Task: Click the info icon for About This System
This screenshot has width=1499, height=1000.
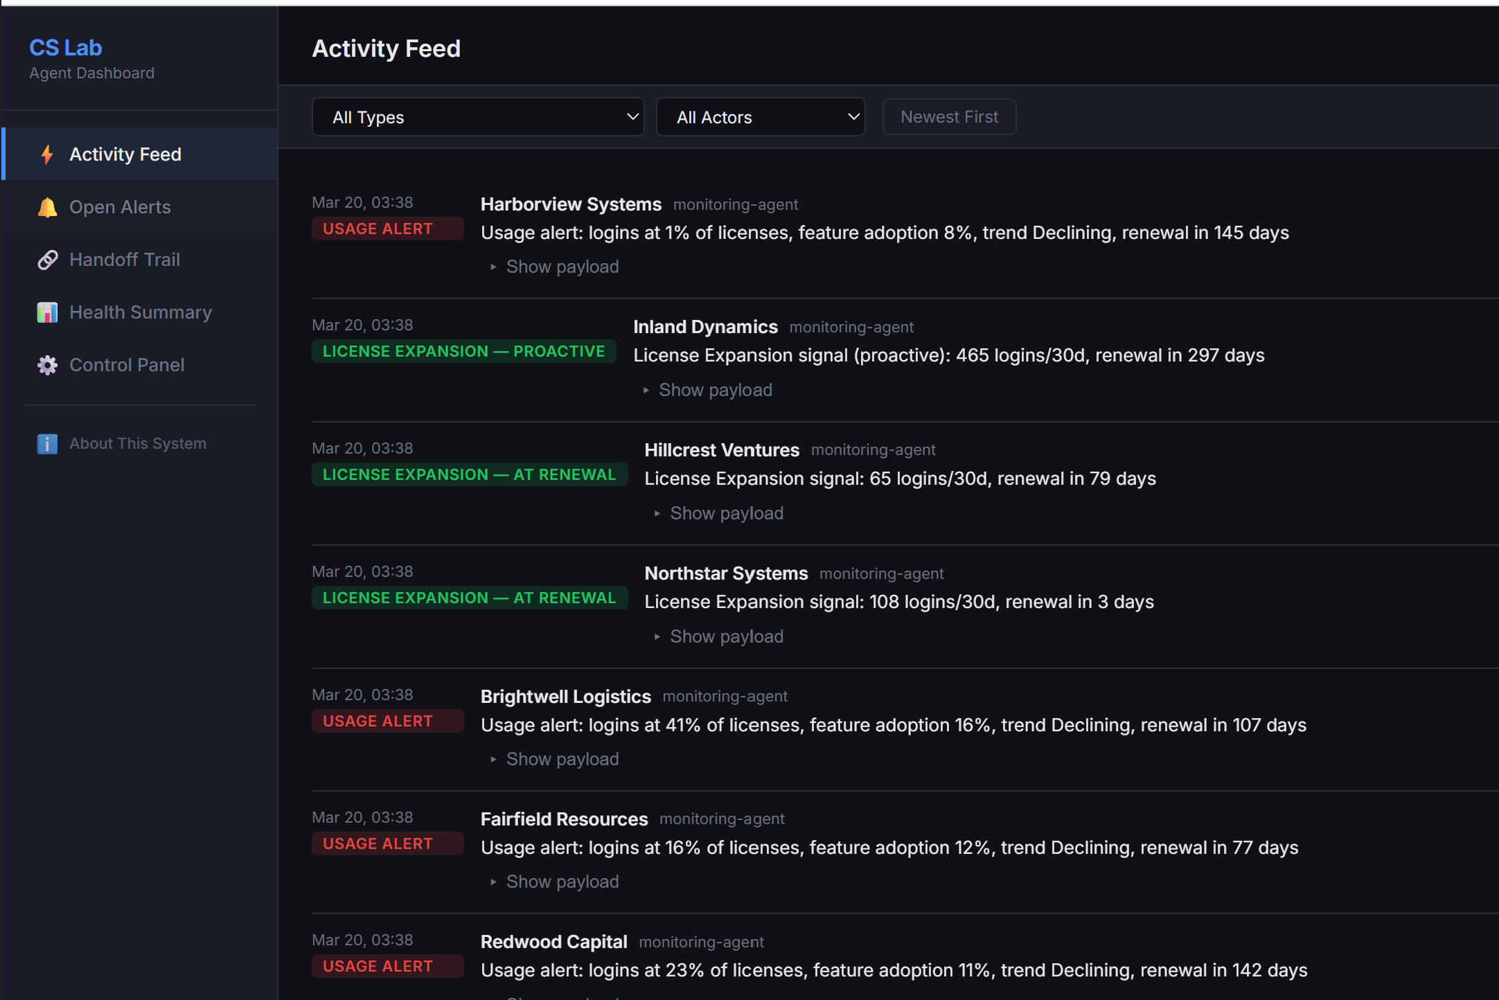Action: pyautogui.click(x=47, y=444)
